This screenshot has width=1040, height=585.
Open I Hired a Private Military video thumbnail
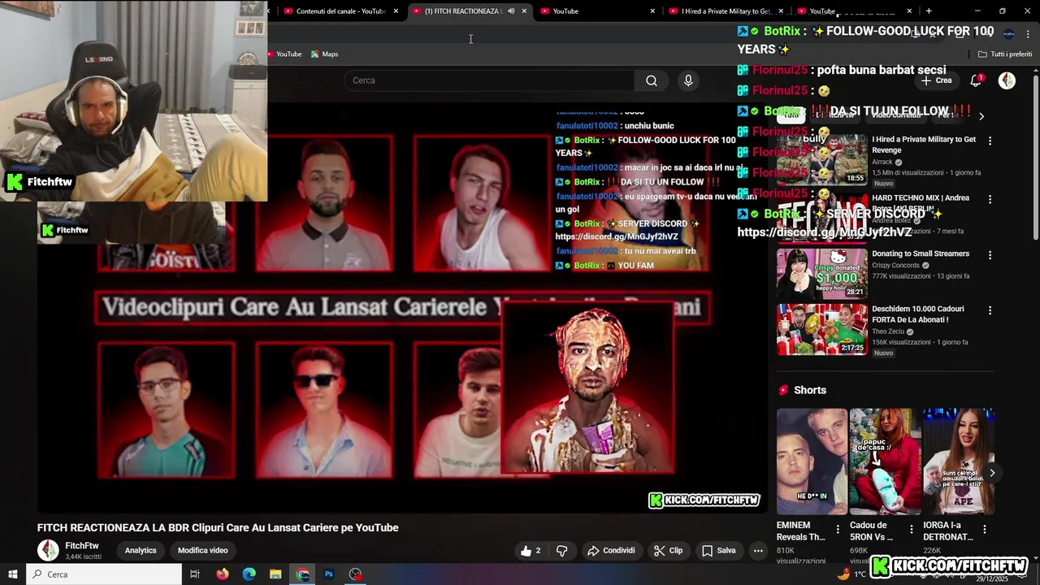(821, 160)
